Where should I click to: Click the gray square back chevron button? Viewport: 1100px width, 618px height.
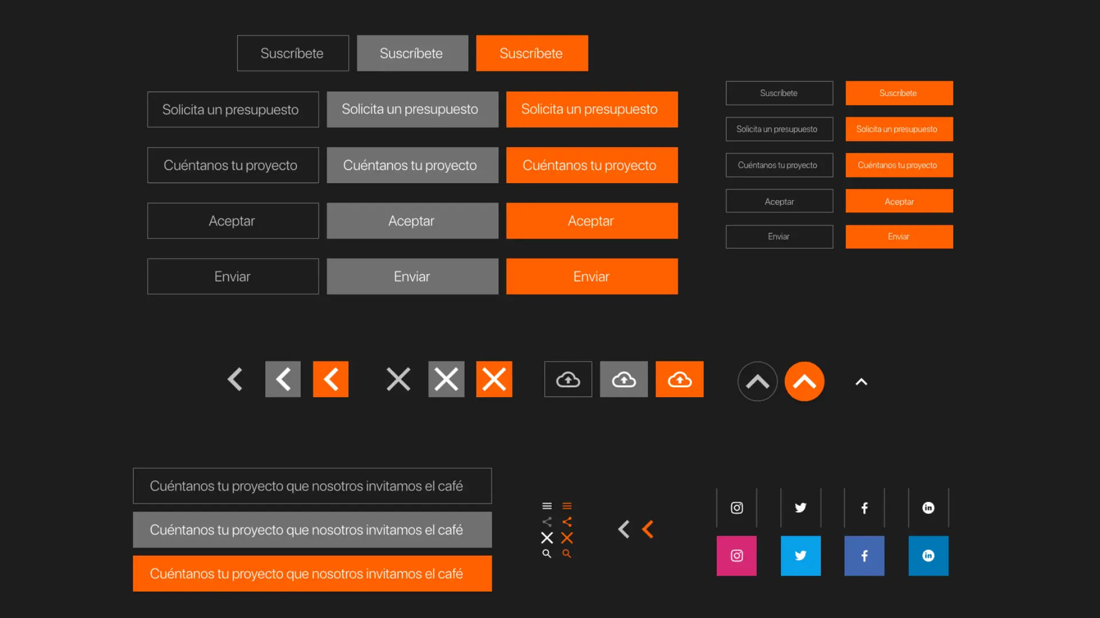pyautogui.click(x=283, y=379)
